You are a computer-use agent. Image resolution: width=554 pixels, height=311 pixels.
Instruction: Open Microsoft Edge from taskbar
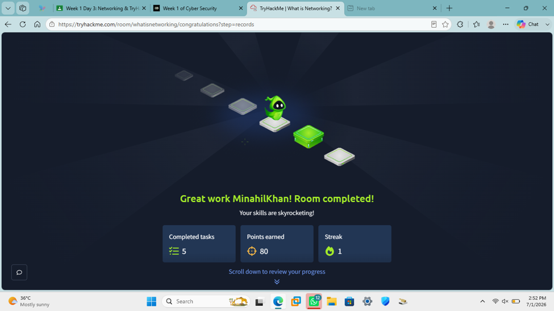pos(278,301)
